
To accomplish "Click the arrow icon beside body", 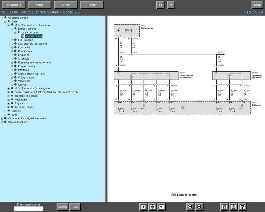I will 9,115.
